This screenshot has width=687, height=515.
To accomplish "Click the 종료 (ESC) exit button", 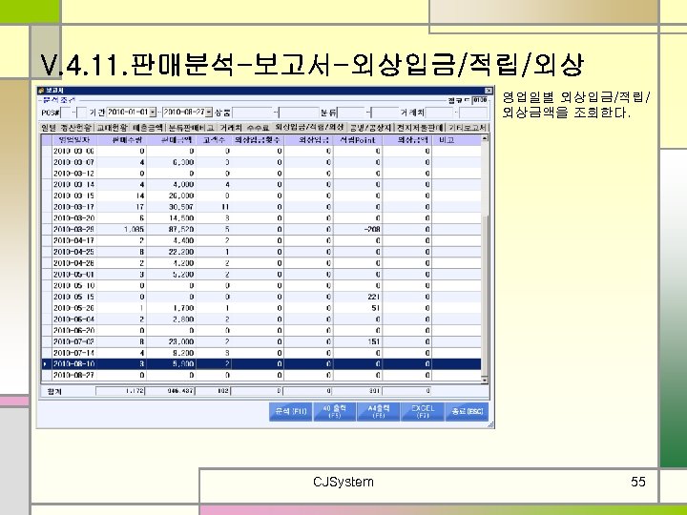I will [467, 412].
